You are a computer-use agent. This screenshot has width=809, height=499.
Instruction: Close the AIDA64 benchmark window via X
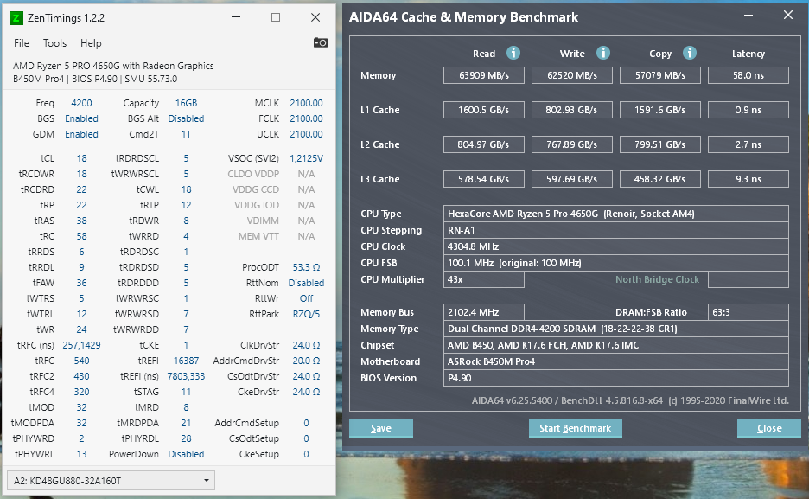click(788, 16)
